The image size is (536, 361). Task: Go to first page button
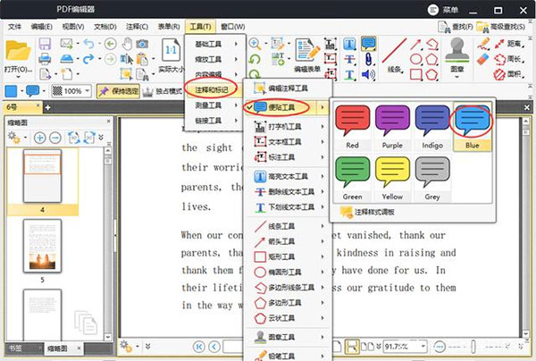198,347
